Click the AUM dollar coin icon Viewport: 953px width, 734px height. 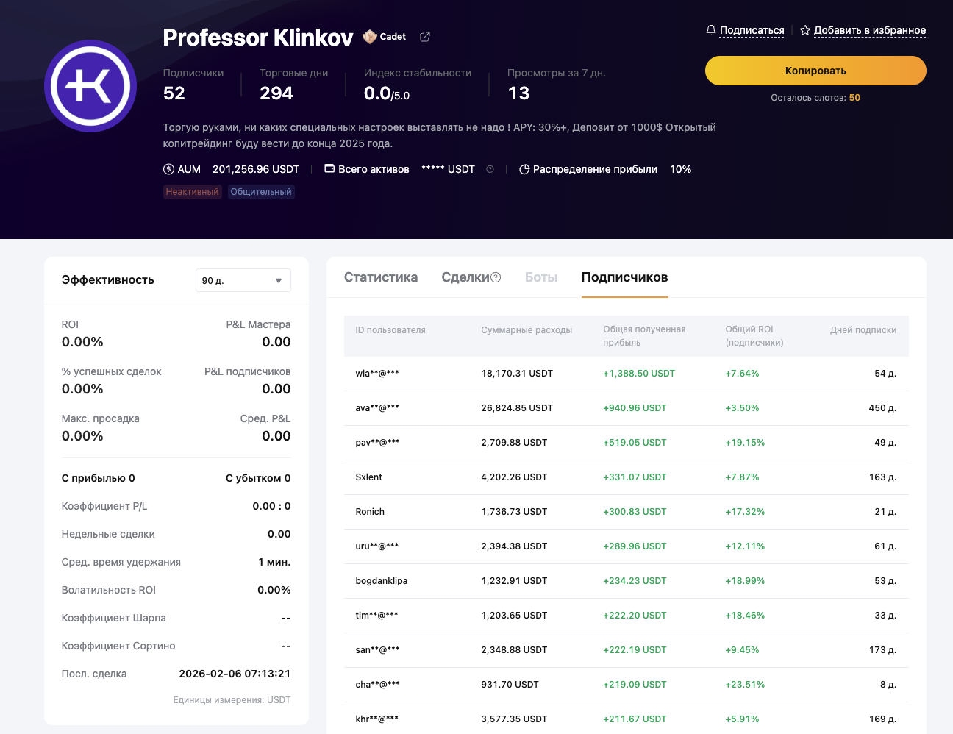pos(168,169)
